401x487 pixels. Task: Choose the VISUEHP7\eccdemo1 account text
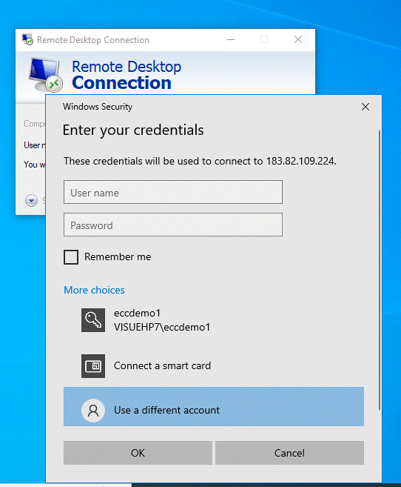162,327
